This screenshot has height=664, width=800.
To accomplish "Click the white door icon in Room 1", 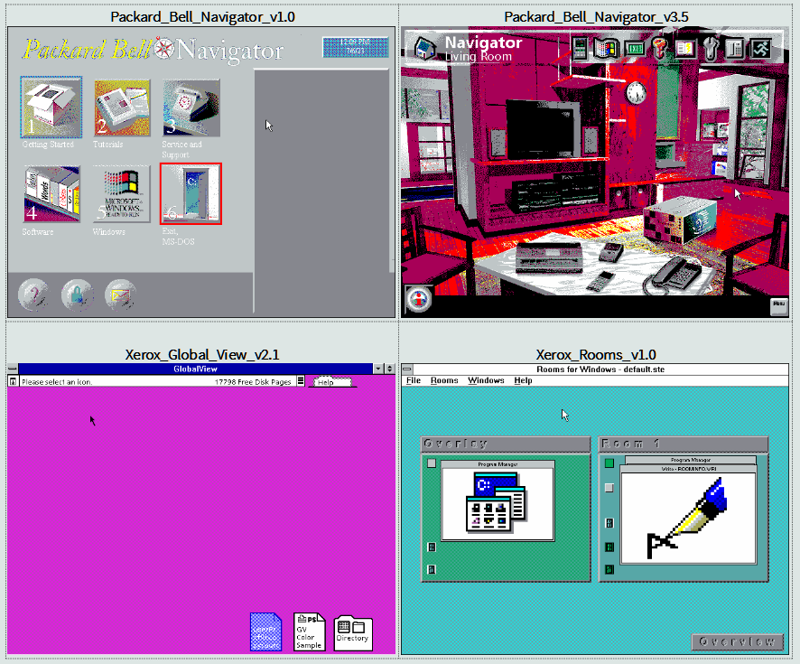I will [x=609, y=523].
